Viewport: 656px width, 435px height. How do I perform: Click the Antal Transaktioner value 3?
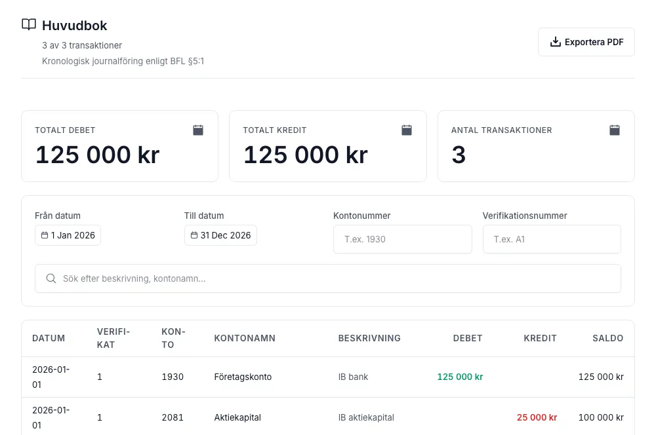tap(459, 155)
